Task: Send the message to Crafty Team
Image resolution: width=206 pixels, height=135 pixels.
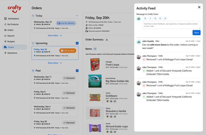Action: point(196,33)
